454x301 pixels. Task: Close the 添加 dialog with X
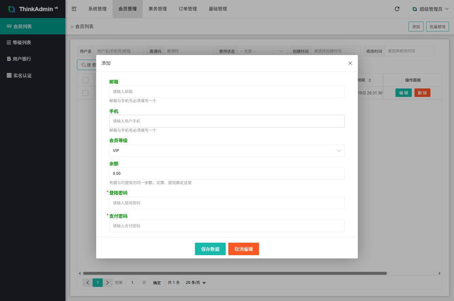click(350, 63)
